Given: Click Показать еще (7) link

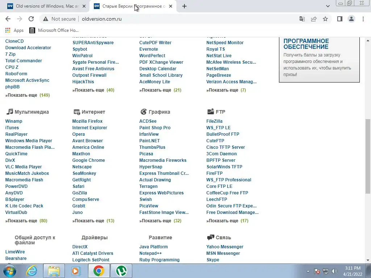Looking at the screenshot, I should pyautogui.click(x=226, y=90).
